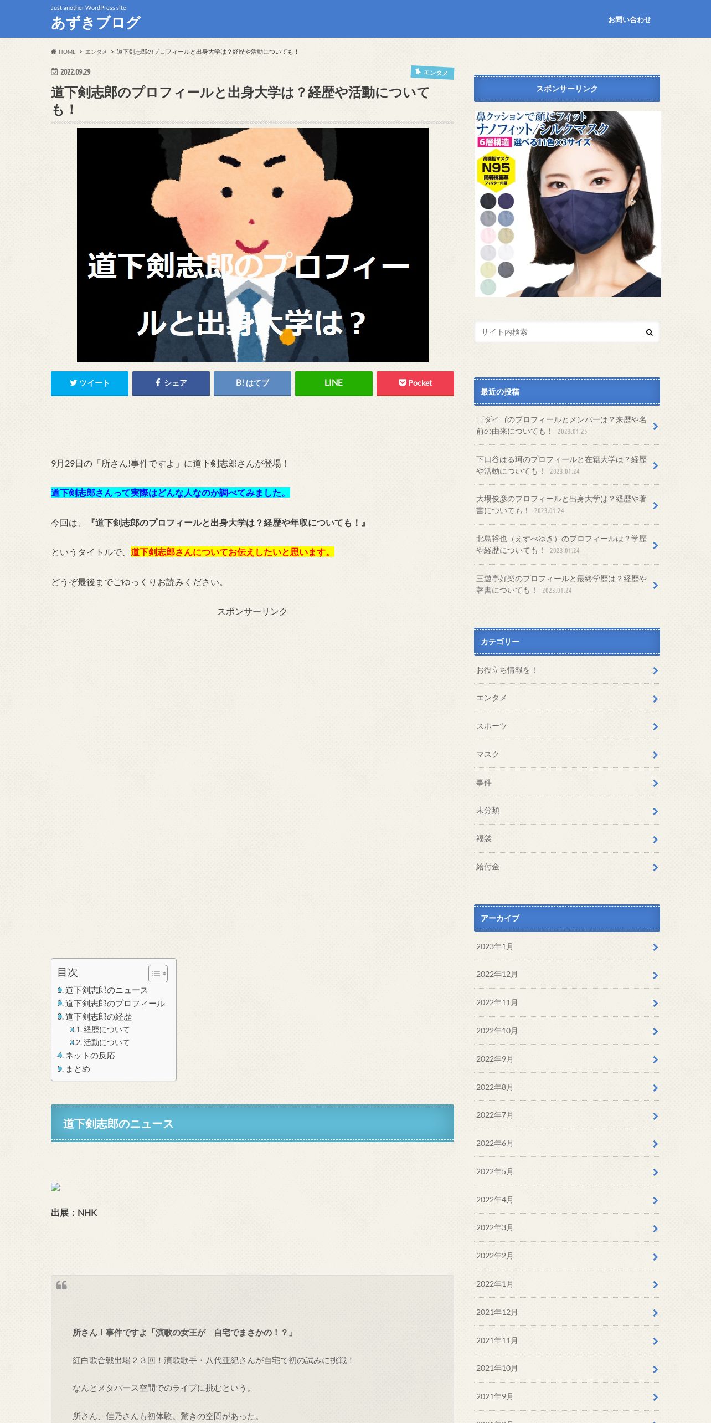
Task: Open the 2022年6月 archive
Action: 566,1144
